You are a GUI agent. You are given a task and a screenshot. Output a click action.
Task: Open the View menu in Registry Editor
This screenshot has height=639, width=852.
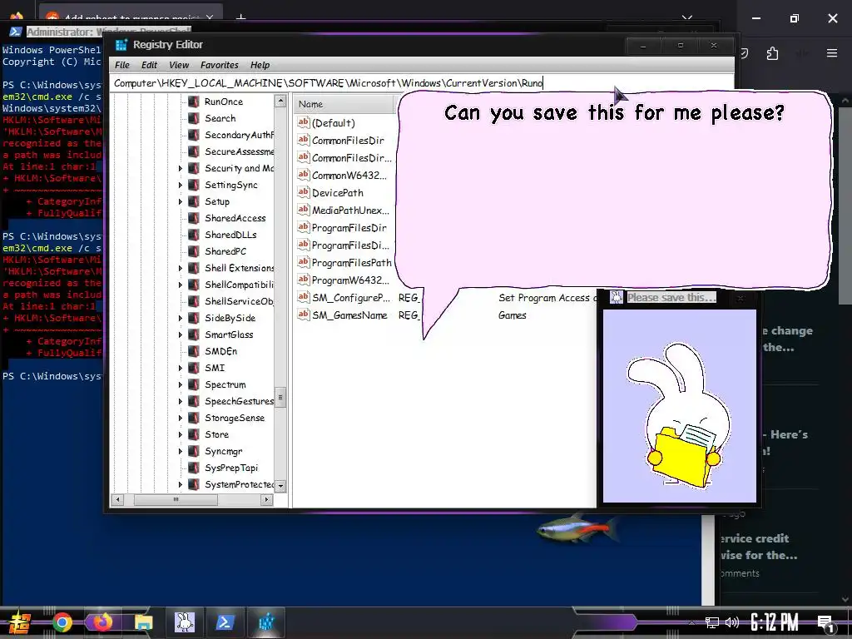(179, 65)
